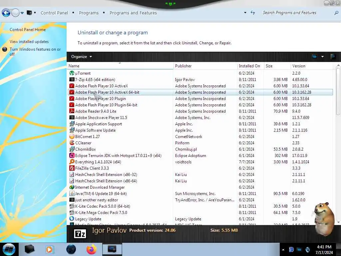Click the refresh icon beside address bar
The height and width of the screenshot is (256, 341).
pyautogui.click(x=253, y=13)
